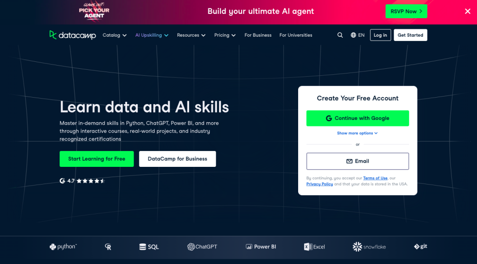Open search with the magnifier icon
Viewport: 477px width, 264px height.
pos(340,35)
